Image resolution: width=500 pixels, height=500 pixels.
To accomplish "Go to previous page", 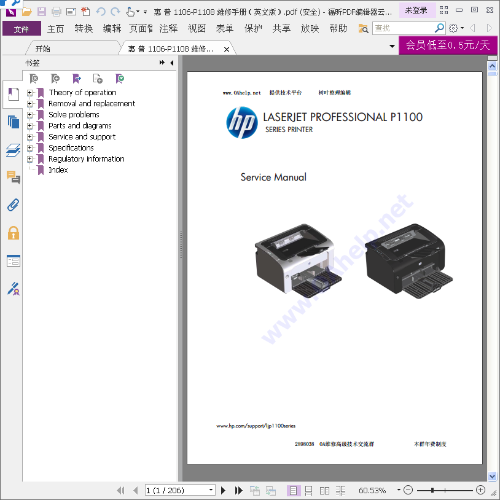I will pyautogui.click(x=136, y=490).
